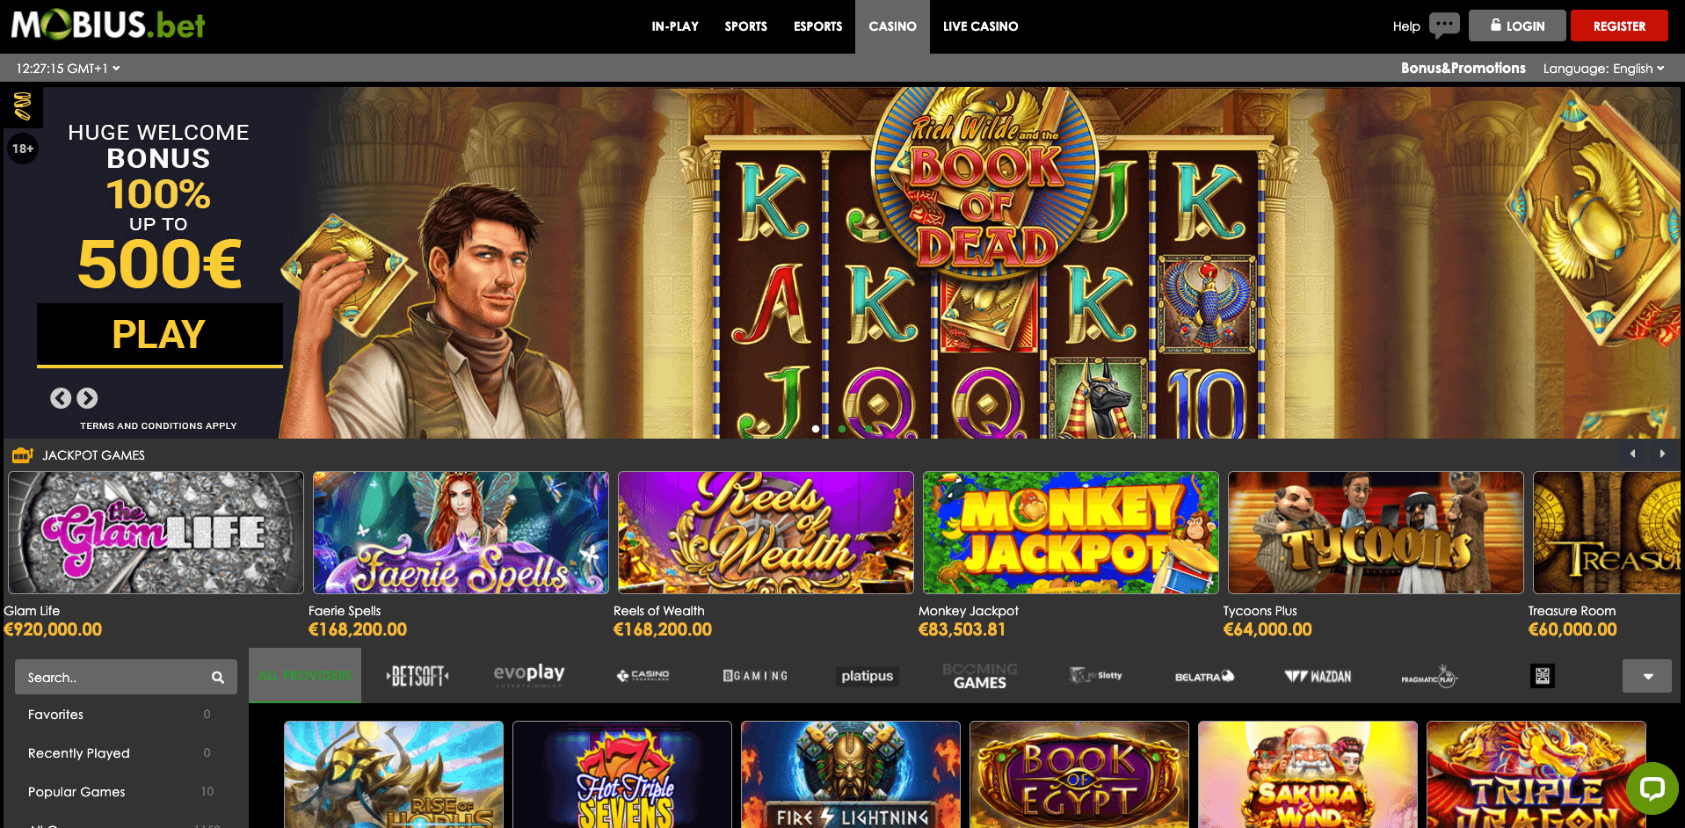Open the GMT+1 timezone dropdown

(x=68, y=69)
